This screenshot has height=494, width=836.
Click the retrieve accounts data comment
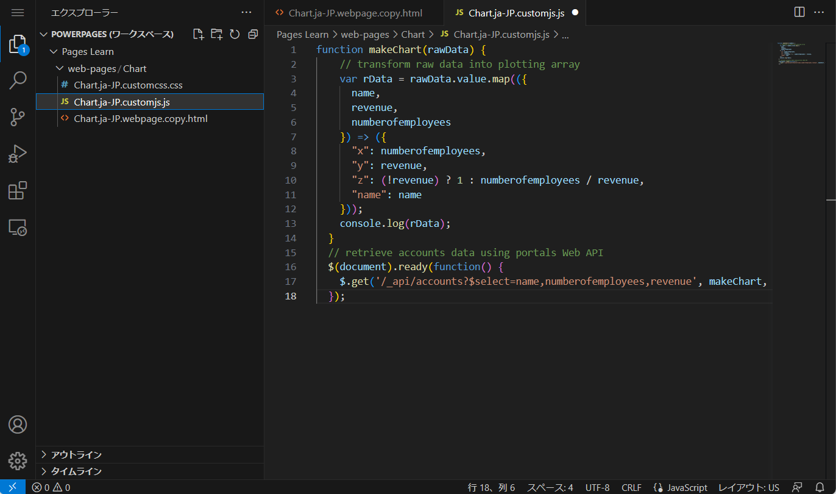point(466,252)
